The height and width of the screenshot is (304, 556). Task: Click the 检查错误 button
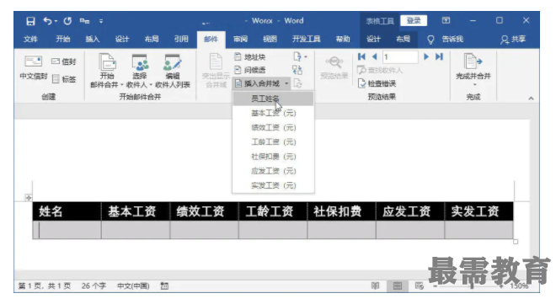click(377, 83)
